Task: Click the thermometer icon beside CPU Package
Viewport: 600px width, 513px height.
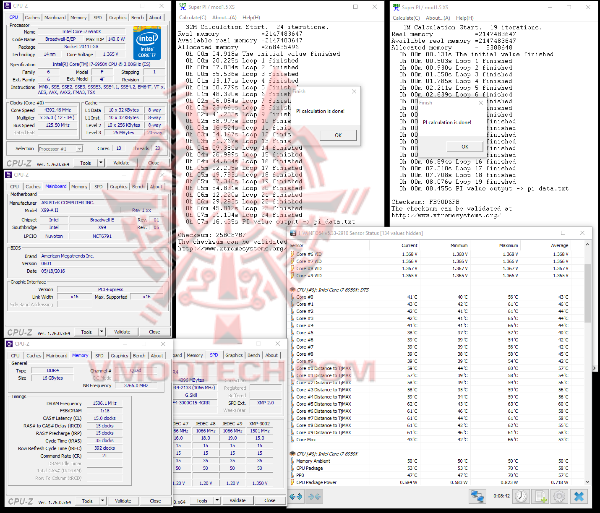Action: point(292,468)
